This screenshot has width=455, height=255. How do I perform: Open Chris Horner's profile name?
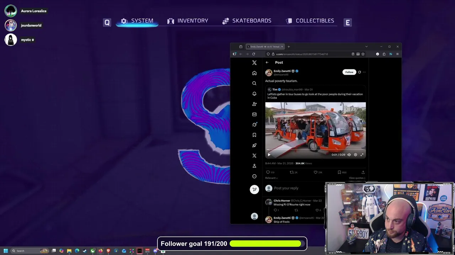(x=282, y=201)
